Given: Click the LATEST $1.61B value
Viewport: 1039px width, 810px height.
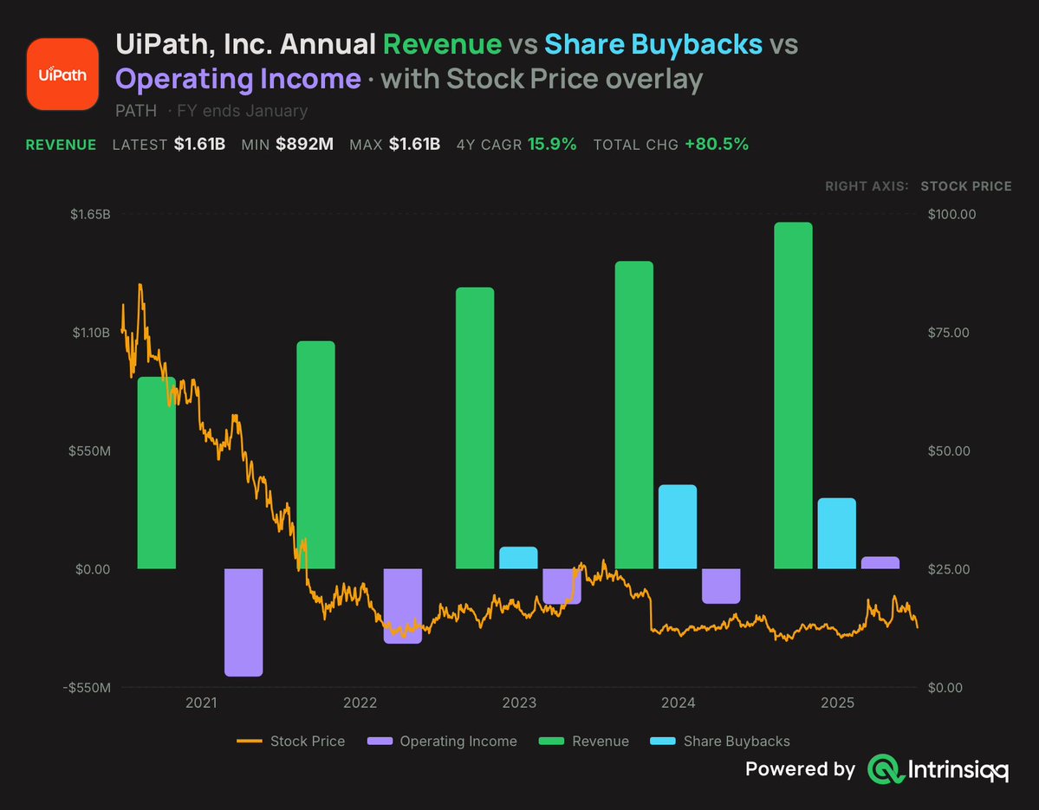Looking at the screenshot, I should 199,145.
